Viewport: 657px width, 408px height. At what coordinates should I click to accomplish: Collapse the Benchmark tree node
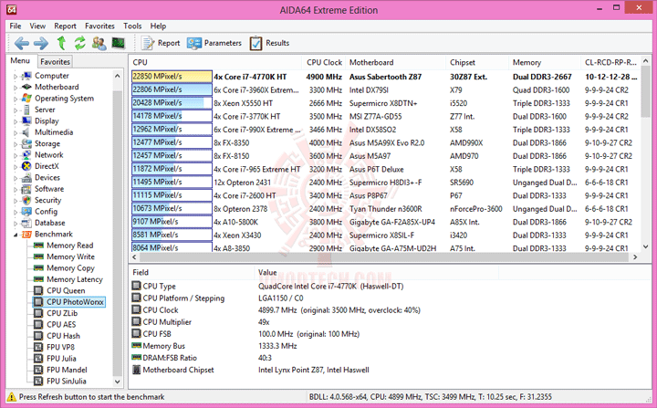pyautogui.click(x=16, y=235)
